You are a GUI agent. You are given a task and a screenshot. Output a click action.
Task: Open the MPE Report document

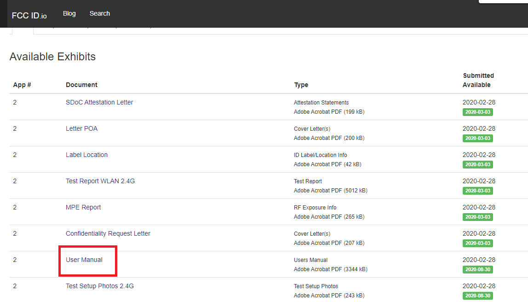pyautogui.click(x=83, y=207)
